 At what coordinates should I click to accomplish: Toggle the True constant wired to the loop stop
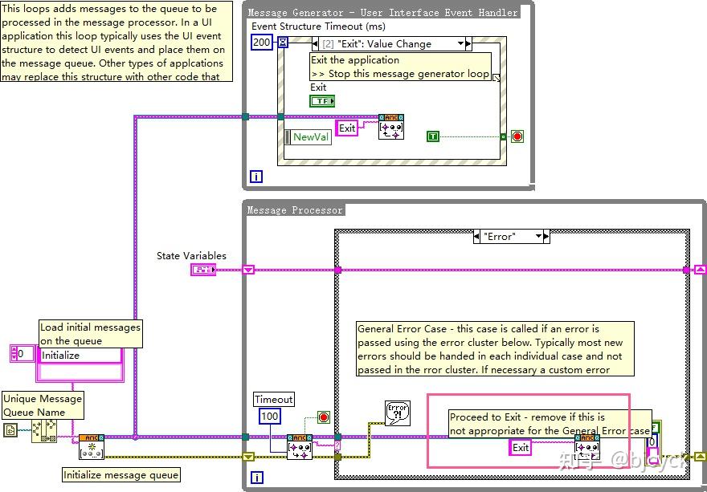point(432,136)
